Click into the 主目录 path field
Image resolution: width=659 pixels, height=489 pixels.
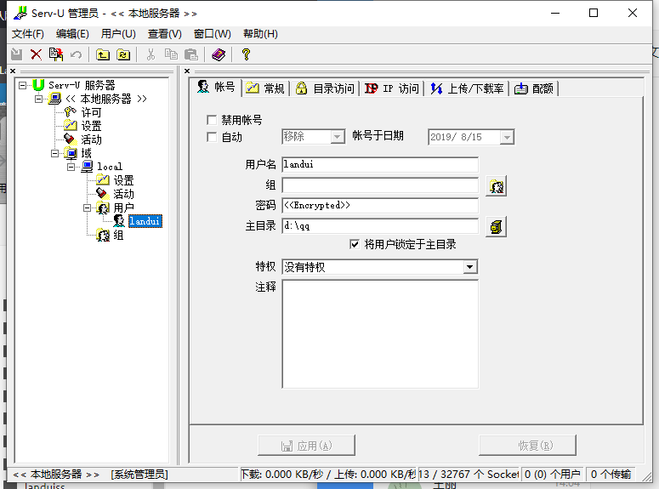(x=380, y=225)
